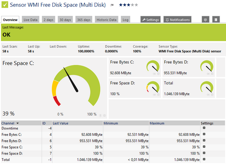Pin icon on Total tile
This screenshot has width=226, height=164.
[x=208, y=95]
